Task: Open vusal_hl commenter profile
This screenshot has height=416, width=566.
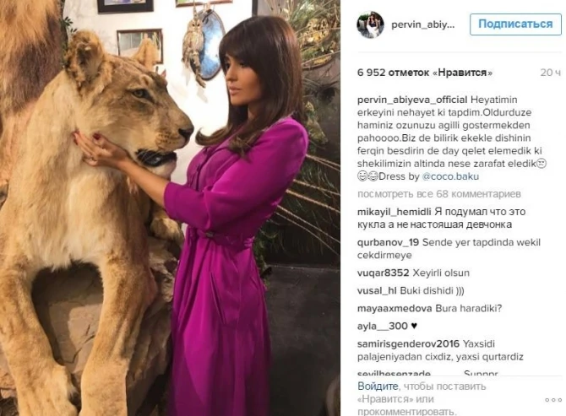Action: (x=377, y=290)
